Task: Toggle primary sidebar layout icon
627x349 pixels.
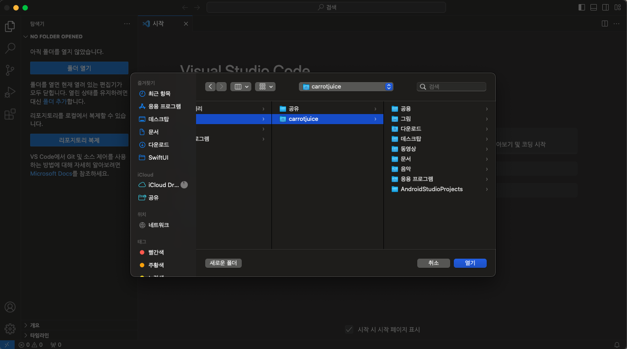Action: coord(582,7)
